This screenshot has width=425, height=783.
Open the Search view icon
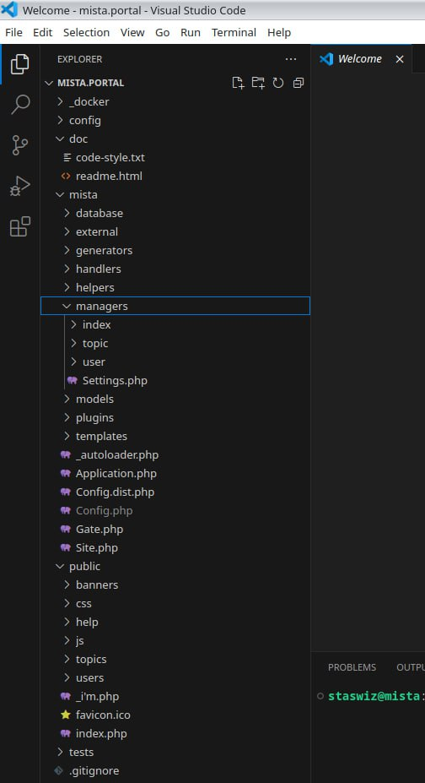coord(20,105)
